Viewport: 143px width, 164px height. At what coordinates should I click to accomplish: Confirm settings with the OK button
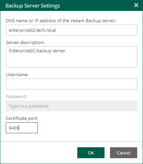(x=91, y=153)
